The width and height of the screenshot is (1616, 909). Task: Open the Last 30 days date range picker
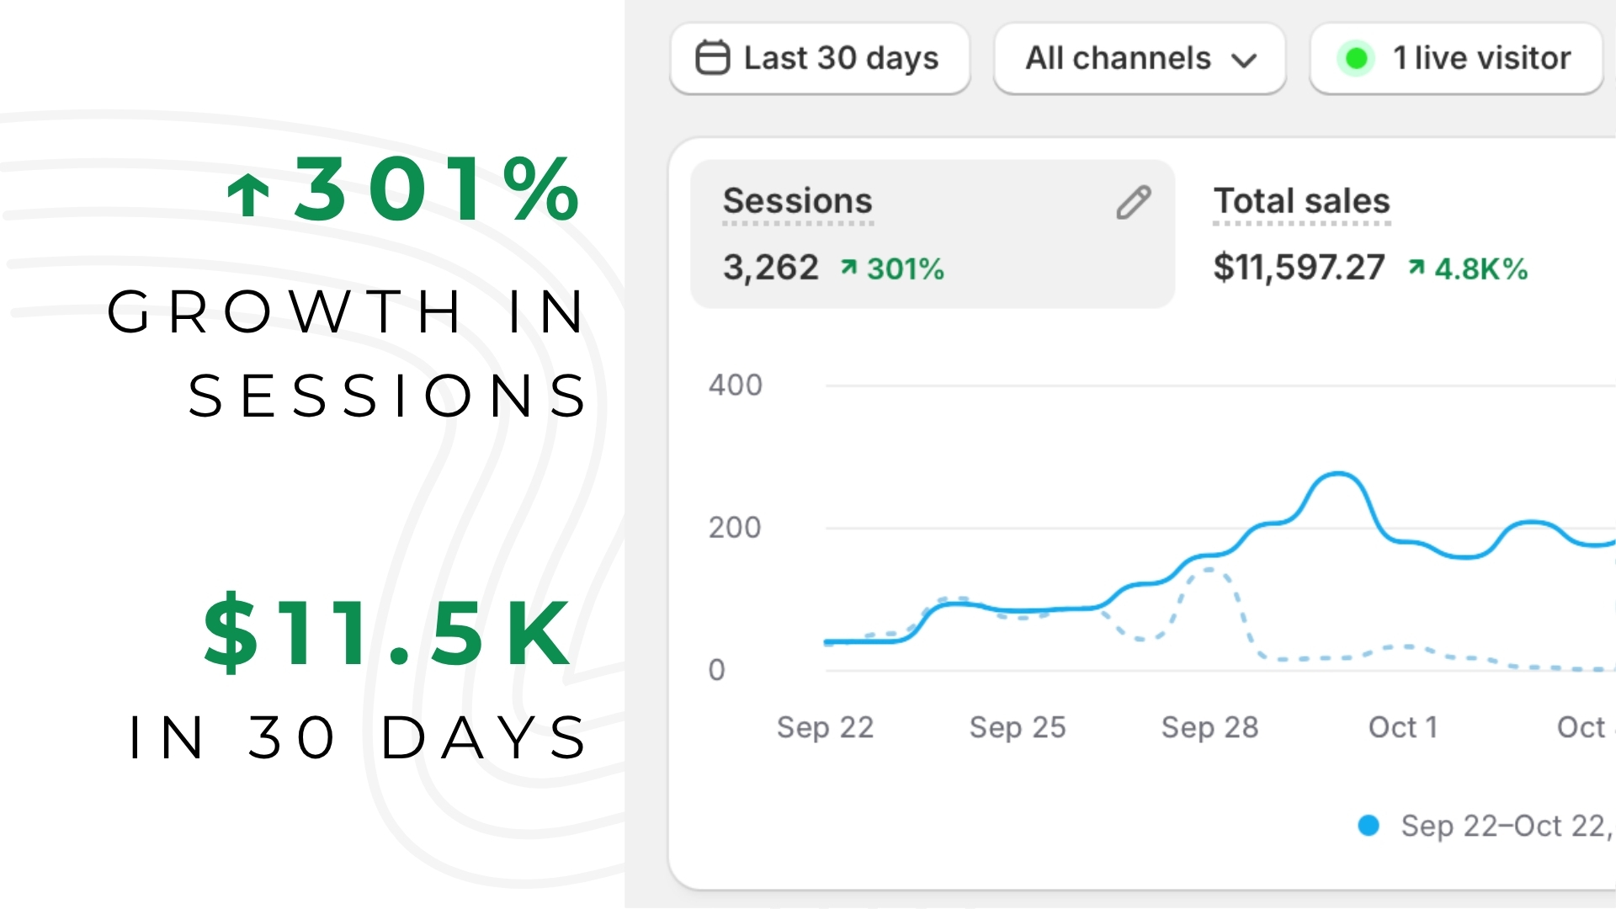tap(820, 58)
